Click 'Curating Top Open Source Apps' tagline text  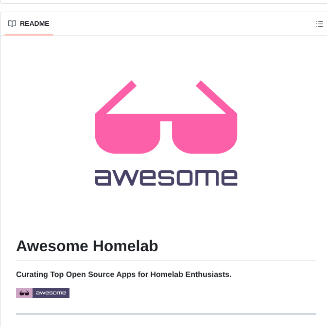point(124,275)
